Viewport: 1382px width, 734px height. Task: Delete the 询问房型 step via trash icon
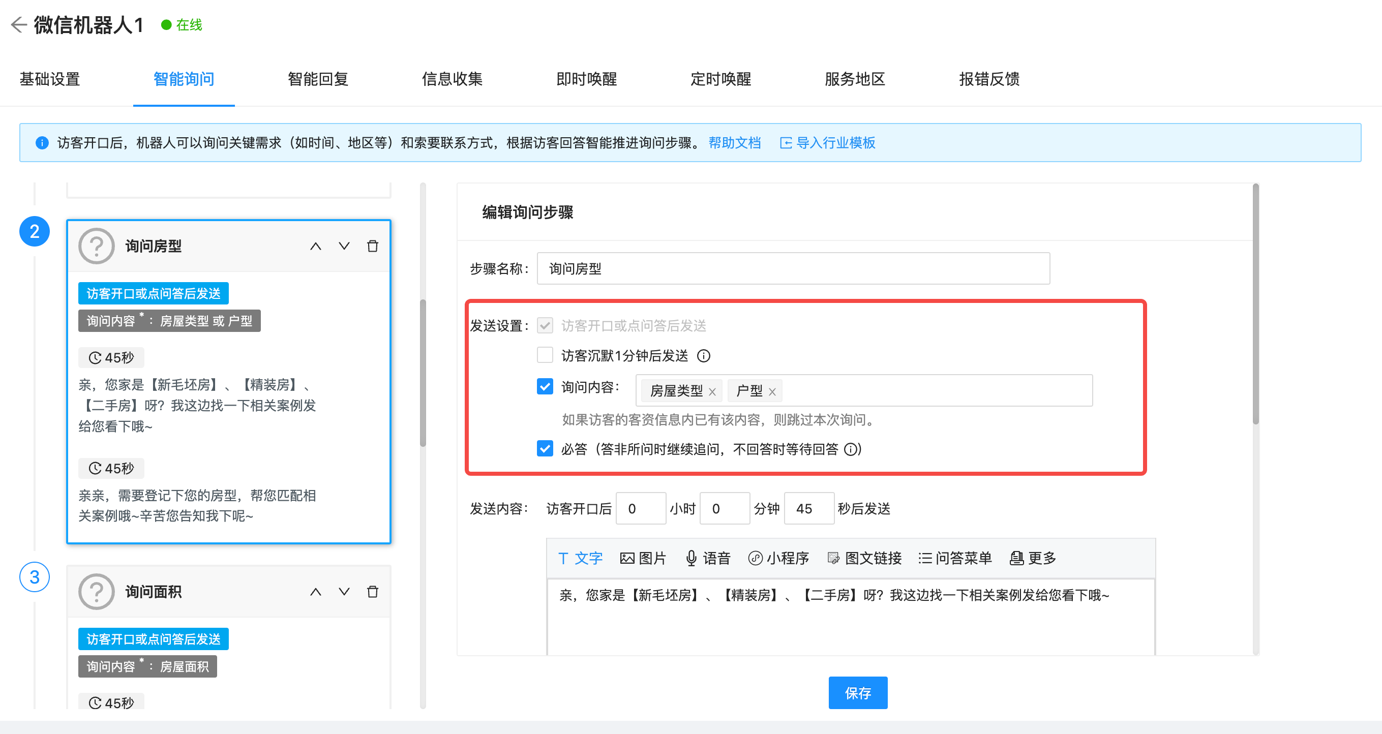coord(373,246)
